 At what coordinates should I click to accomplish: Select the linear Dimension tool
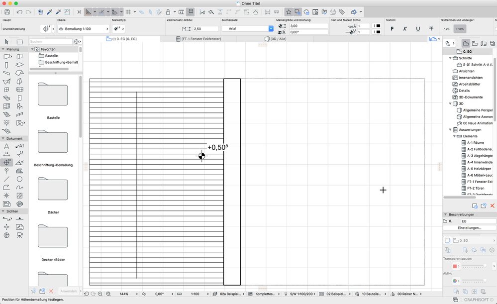(6, 154)
